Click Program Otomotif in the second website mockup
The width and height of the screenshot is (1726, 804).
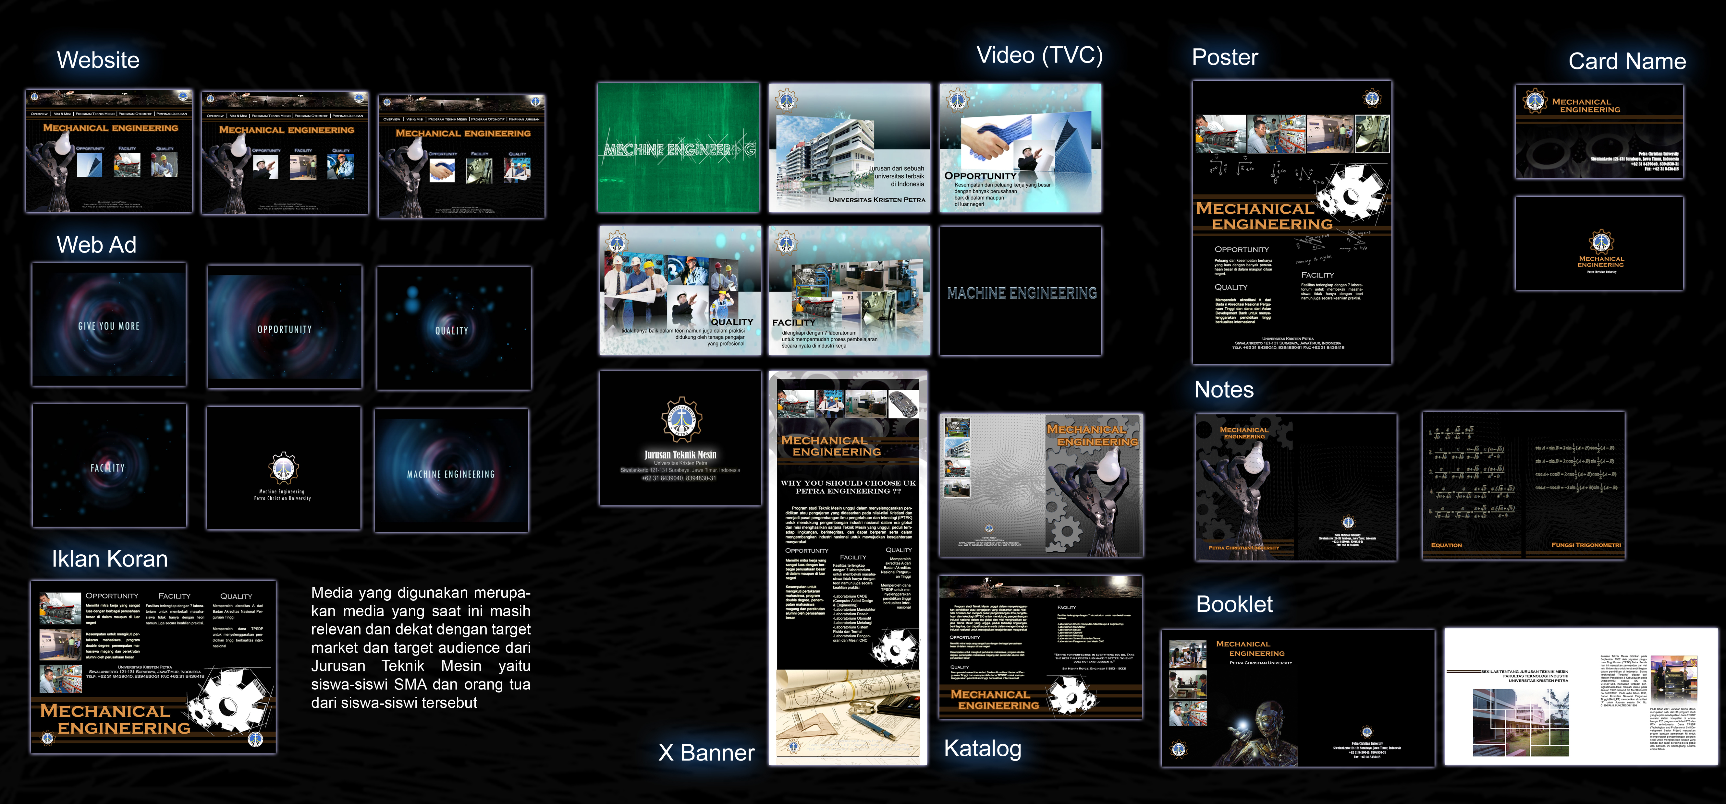312,116
